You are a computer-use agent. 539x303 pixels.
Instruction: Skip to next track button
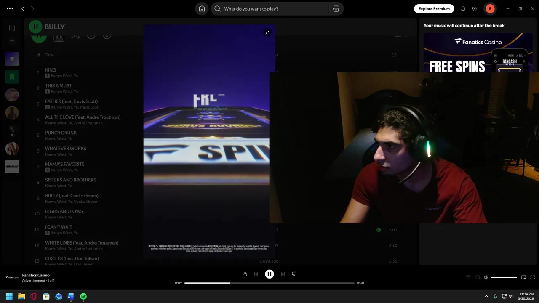click(283, 274)
